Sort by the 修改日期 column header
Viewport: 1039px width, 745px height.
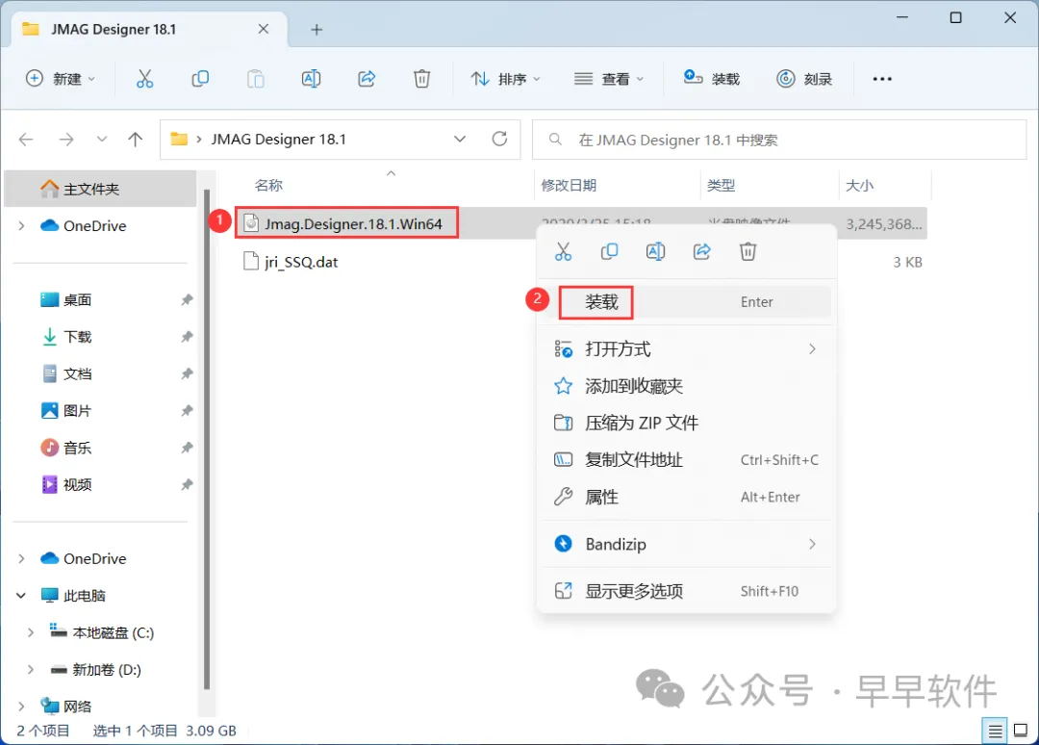point(569,186)
